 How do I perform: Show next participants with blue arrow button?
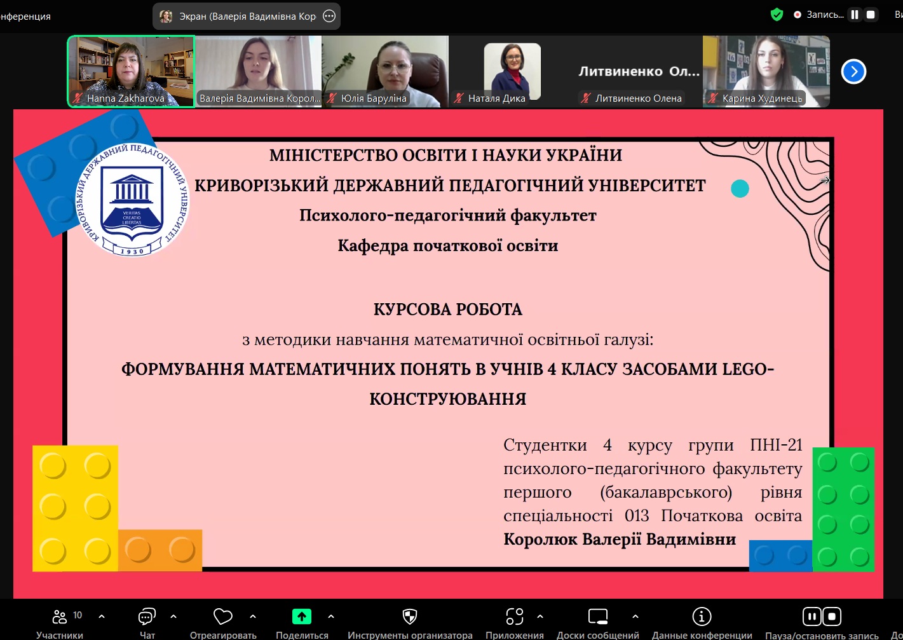click(x=853, y=71)
